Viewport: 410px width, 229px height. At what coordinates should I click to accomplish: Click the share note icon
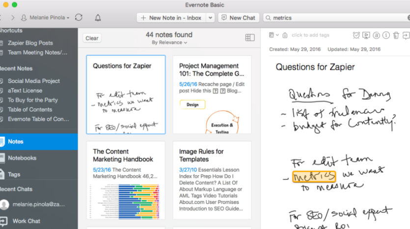(406, 35)
